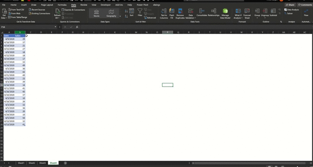Screen dimensions: 313x167
Task: Open Existing Connections
Action: [x=39, y=13]
